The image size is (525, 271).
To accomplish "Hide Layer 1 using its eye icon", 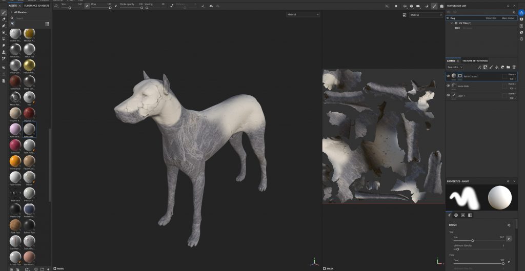I will (x=448, y=95).
